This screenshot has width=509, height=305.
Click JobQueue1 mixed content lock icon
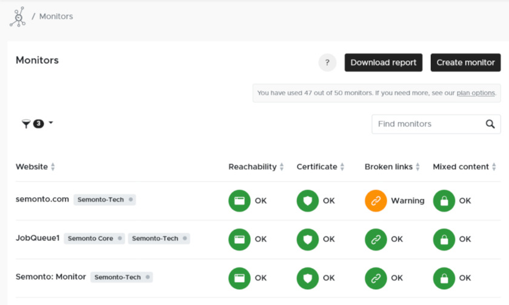point(444,240)
